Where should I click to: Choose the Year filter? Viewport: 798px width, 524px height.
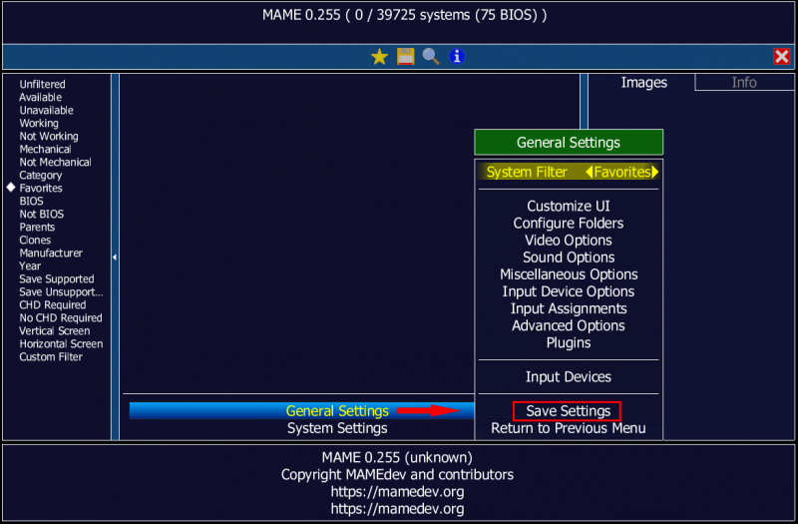(x=30, y=265)
